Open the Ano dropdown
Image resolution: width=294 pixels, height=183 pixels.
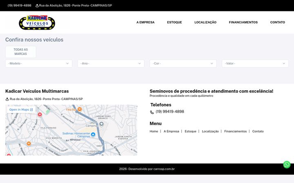click(111, 63)
